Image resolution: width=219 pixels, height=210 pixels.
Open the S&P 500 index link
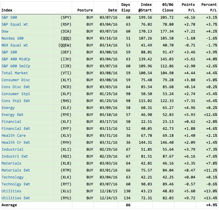pyautogui.click(x=9, y=17)
